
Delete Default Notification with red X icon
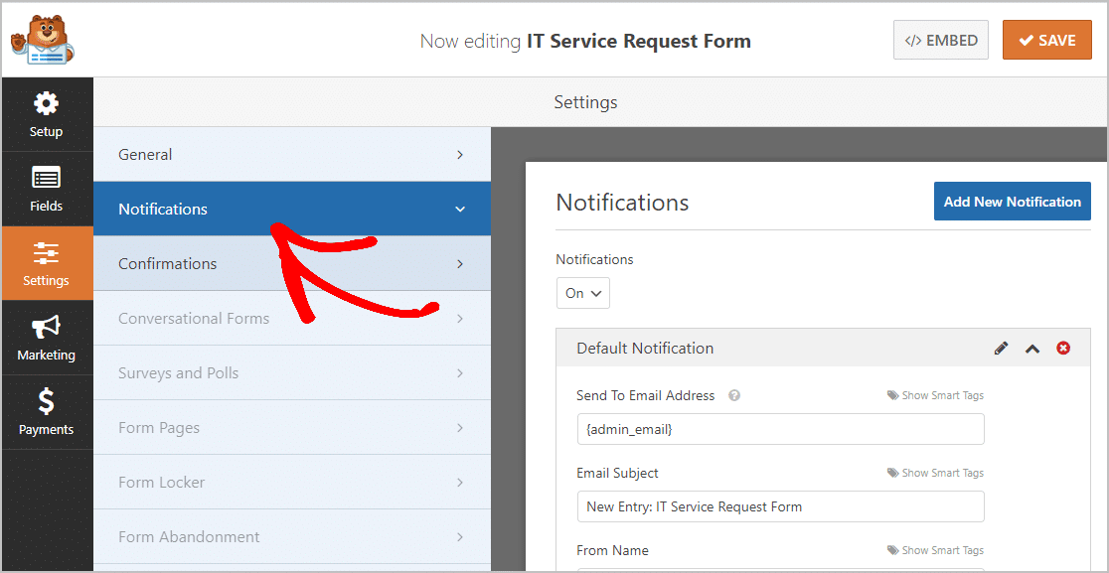pyautogui.click(x=1063, y=348)
